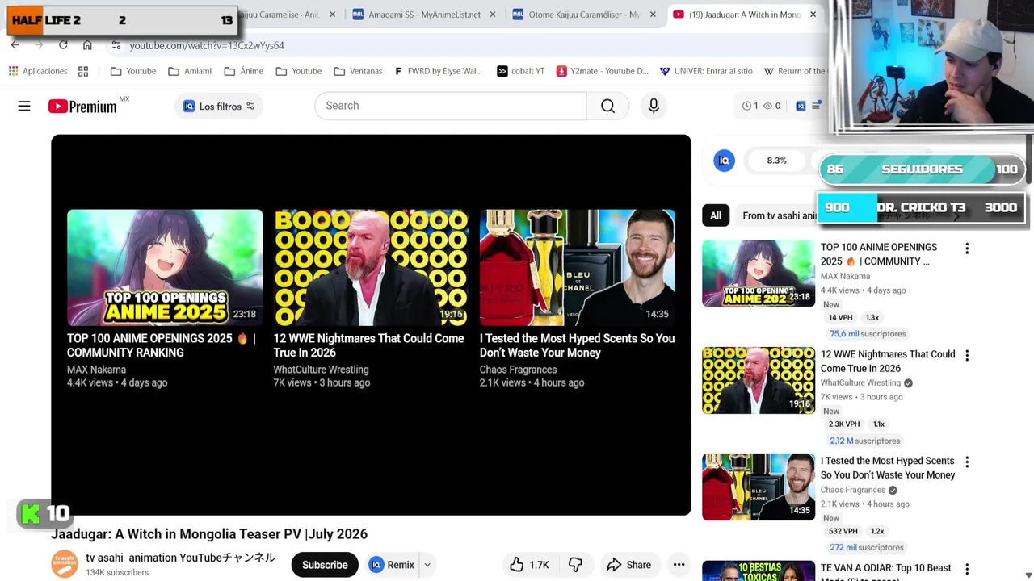The height and width of the screenshot is (581, 1034).
Task: Open tv asahi animation channel avatar
Action: 65,564
